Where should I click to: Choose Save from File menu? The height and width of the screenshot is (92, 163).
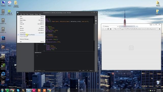(x=31, y=27)
